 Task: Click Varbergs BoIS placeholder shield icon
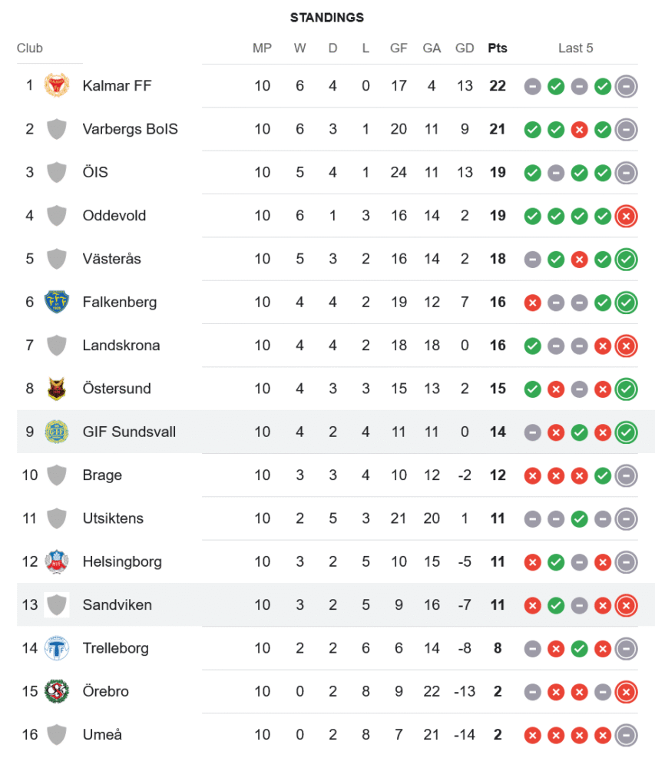(x=56, y=129)
